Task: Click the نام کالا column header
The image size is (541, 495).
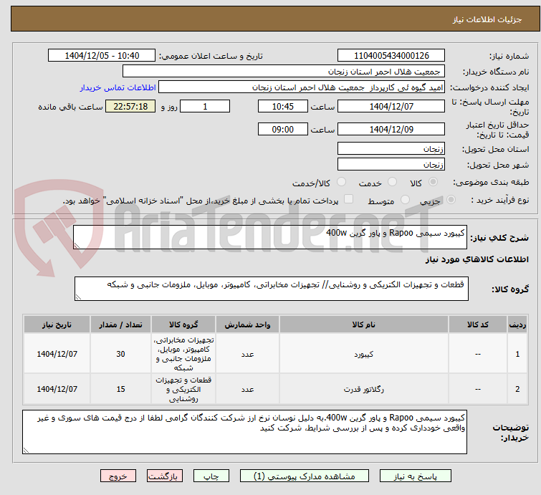Action: click(364, 325)
